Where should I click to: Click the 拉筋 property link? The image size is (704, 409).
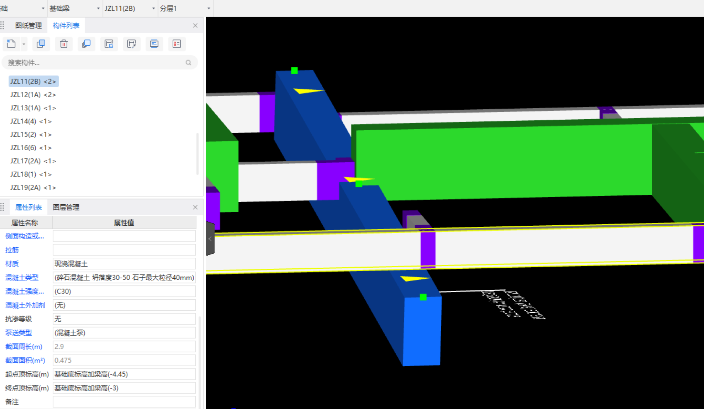click(12, 250)
